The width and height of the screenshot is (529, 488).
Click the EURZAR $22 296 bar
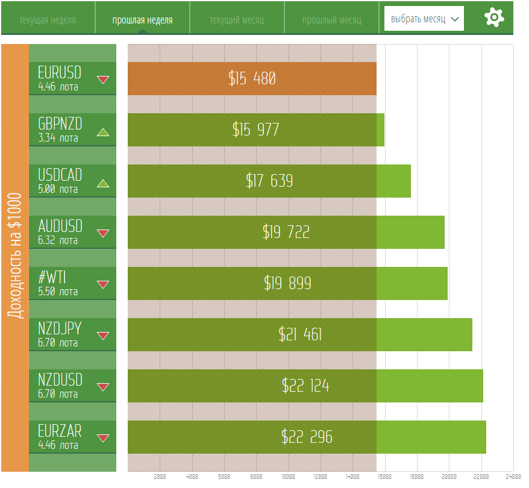[x=306, y=437]
